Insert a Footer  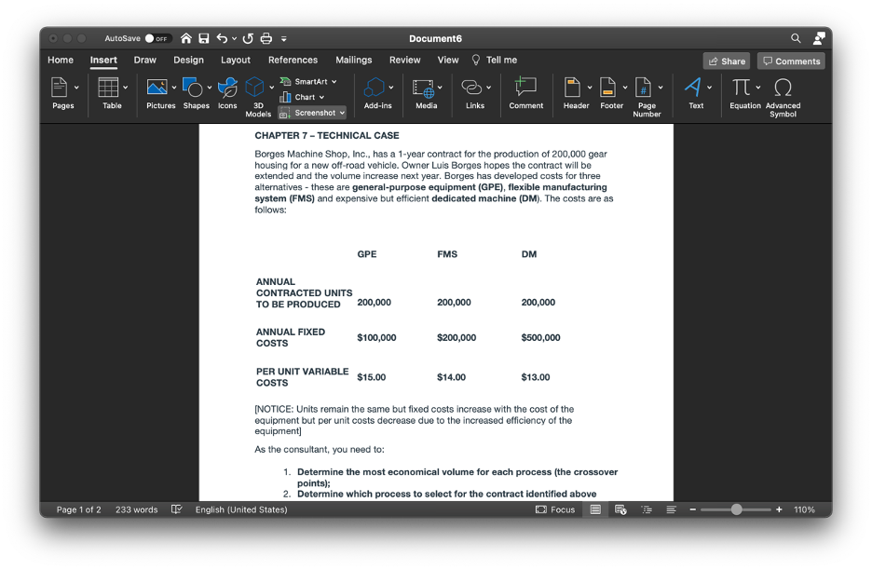612,93
